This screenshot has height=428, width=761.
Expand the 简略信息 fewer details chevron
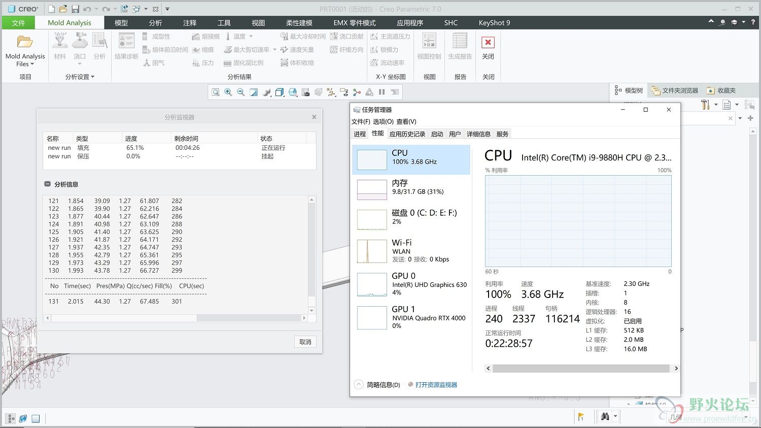358,385
